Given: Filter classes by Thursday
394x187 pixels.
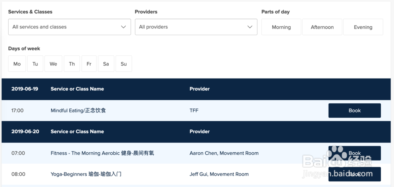Looking at the screenshot, I should click(72, 64).
